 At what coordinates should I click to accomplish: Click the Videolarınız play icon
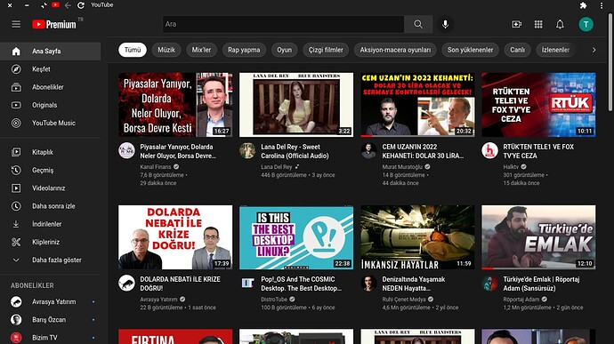16,188
